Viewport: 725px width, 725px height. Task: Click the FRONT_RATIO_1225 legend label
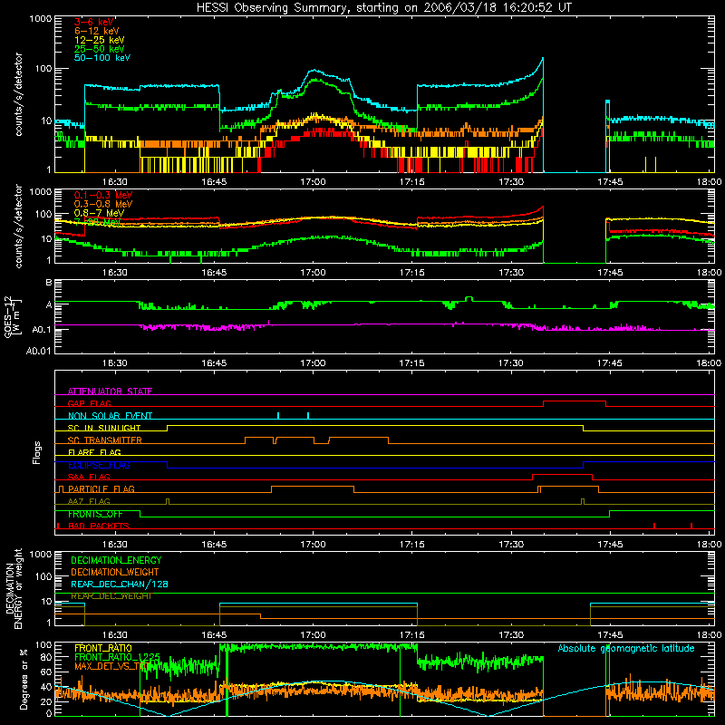(x=117, y=657)
